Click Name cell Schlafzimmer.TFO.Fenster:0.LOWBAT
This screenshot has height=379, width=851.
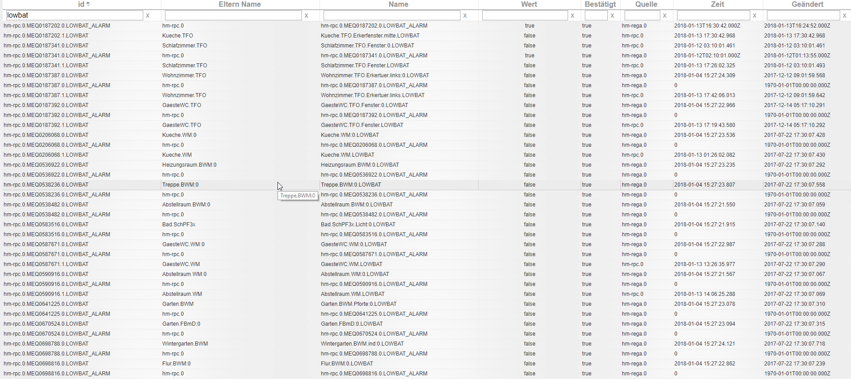point(367,46)
